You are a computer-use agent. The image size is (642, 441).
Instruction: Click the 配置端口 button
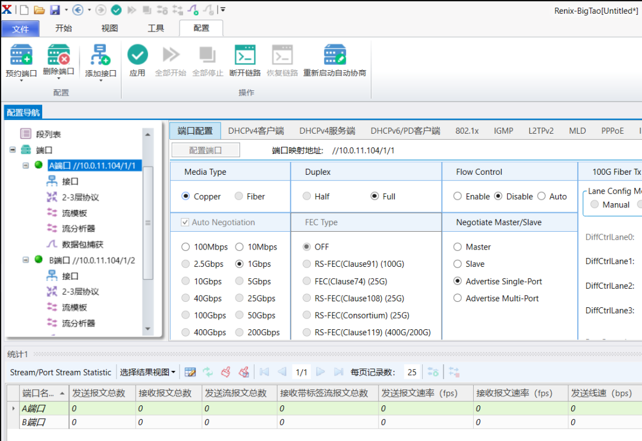tap(206, 150)
